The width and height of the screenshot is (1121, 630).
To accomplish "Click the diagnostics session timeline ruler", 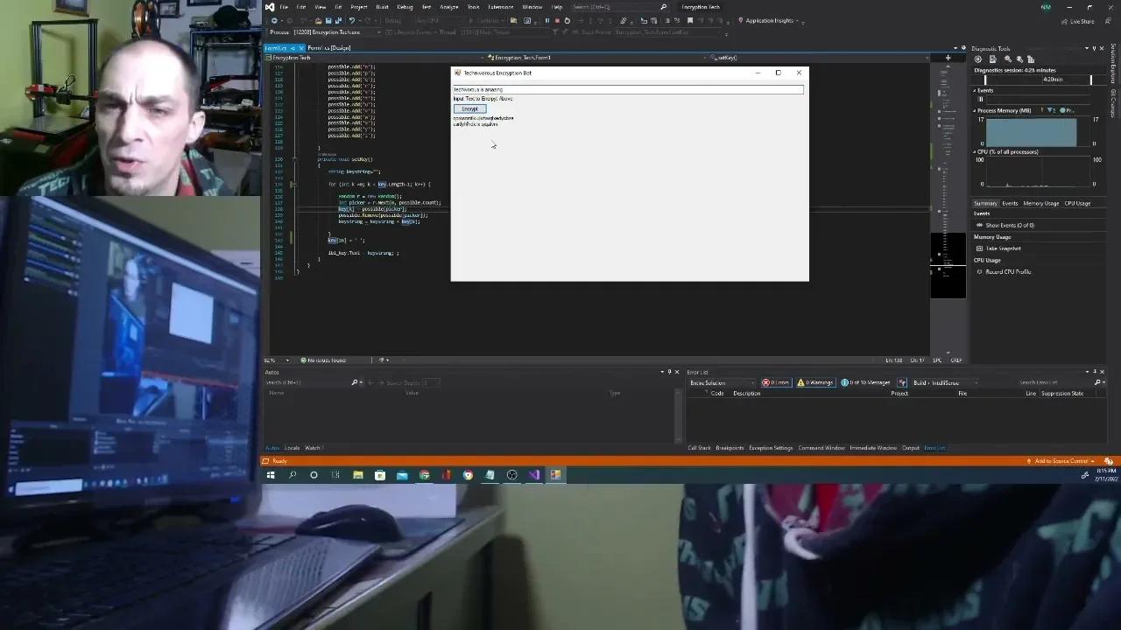I will (x=1038, y=80).
